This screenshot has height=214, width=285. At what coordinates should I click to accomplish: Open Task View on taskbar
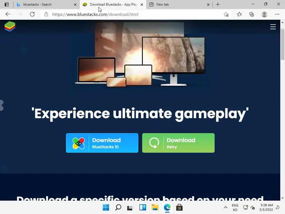point(130,207)
